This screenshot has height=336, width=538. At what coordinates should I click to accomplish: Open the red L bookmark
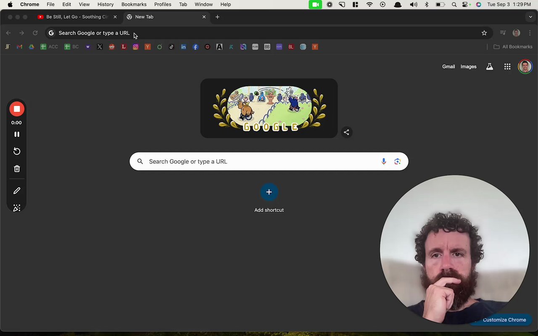pyautogui.click(x=124, y=47)
